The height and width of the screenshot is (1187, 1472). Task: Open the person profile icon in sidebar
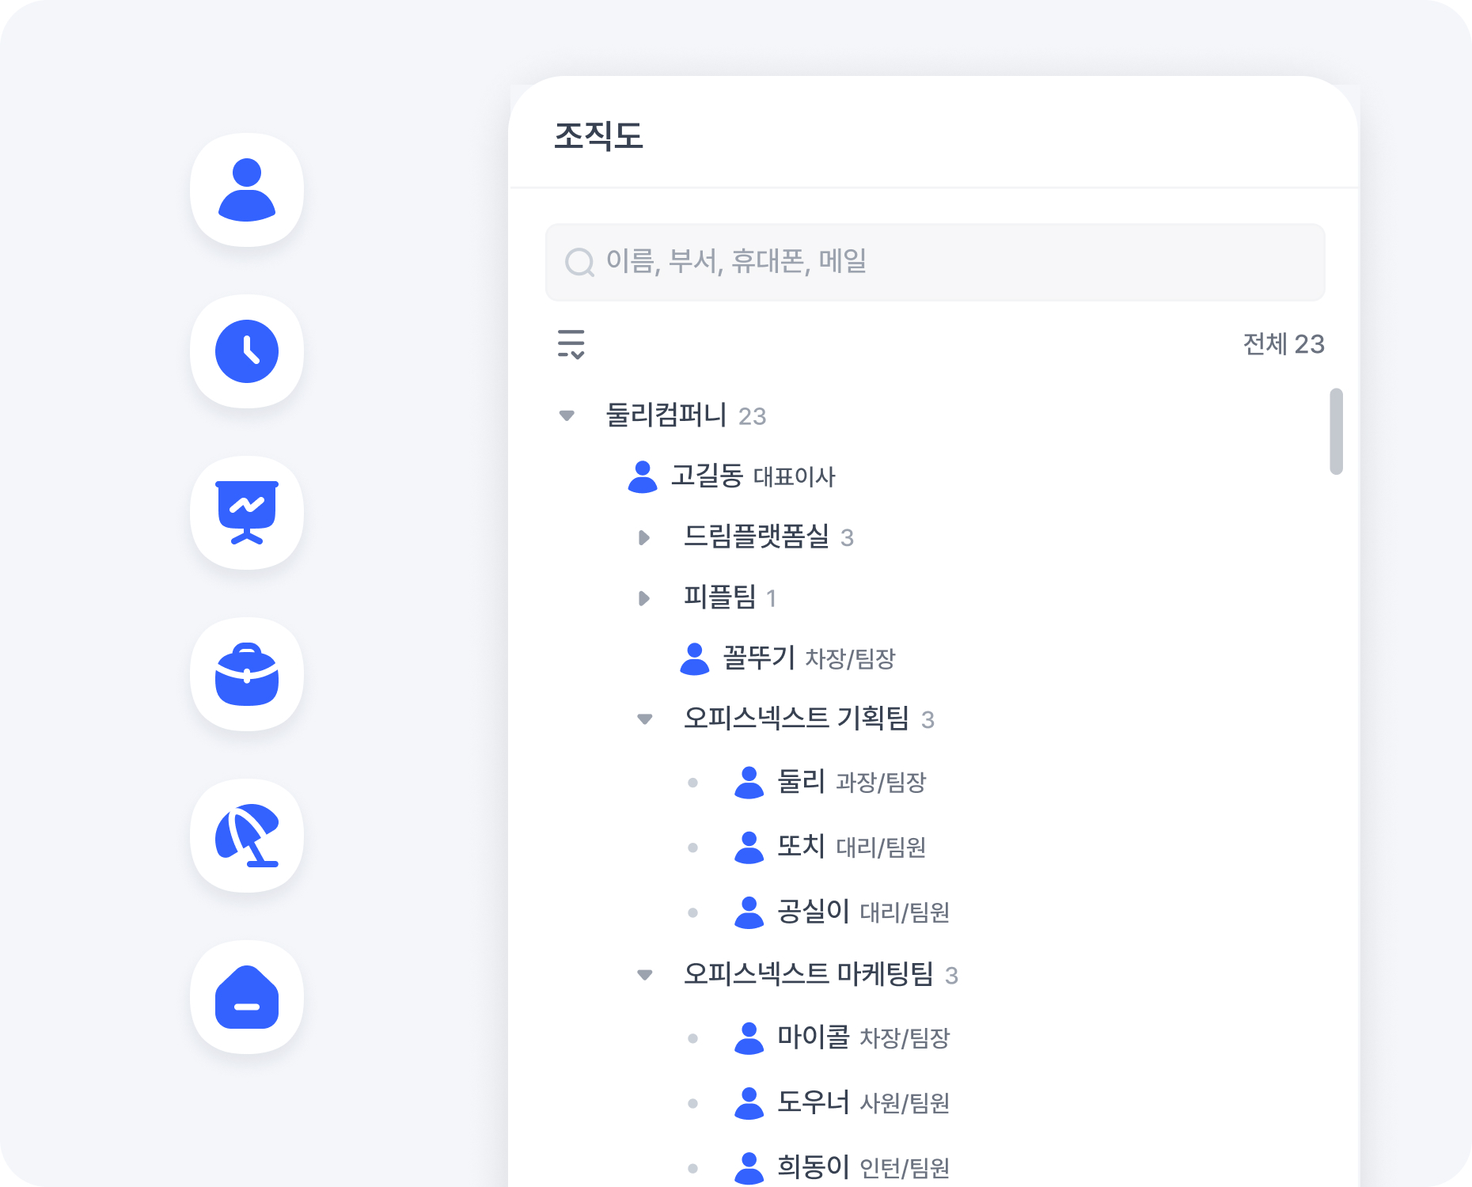(247, 190)
